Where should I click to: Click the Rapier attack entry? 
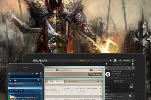(92, 88)
